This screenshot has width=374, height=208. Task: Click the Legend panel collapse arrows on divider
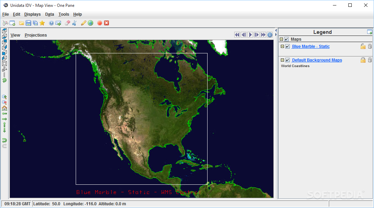point(276,32)
